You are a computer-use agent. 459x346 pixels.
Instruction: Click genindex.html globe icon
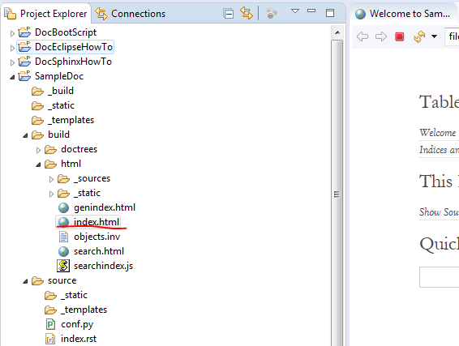[x=63, y=207]
